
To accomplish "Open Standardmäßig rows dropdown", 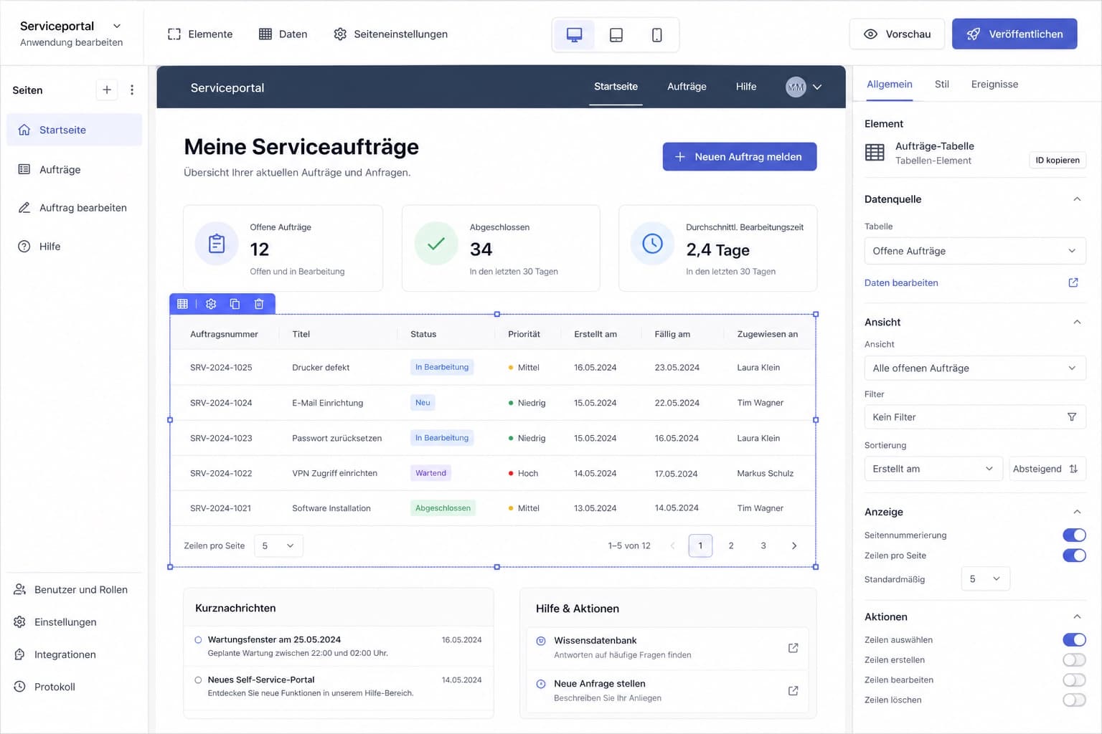I will 985,578.
